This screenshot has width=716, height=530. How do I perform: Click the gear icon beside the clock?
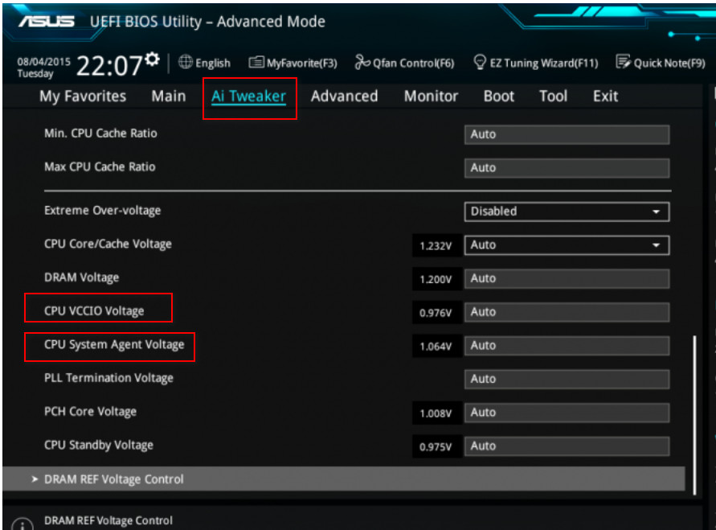(x=152, y=59)
